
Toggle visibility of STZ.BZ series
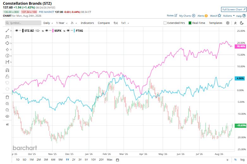16,30
